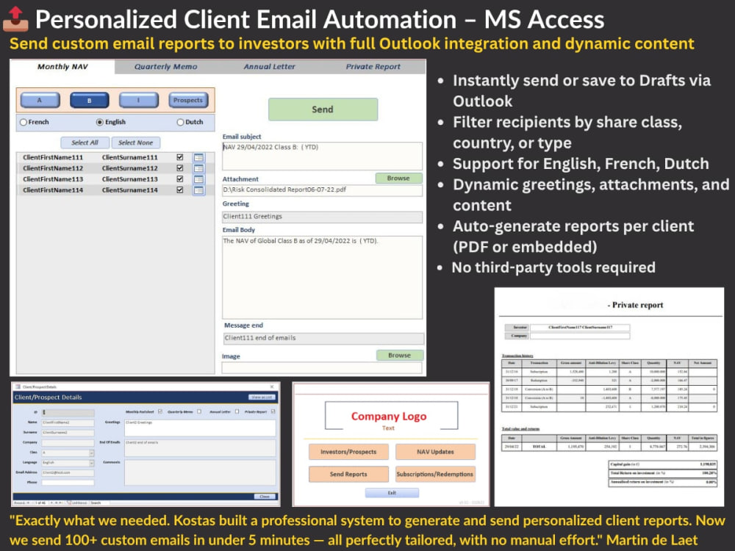Screen dimensions: 735x551
Task: Filter recipients by share class B
Action: (90, 100)
